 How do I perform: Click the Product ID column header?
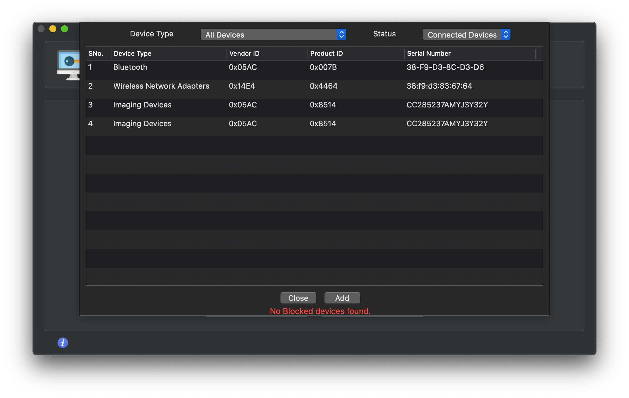(326, 53)
